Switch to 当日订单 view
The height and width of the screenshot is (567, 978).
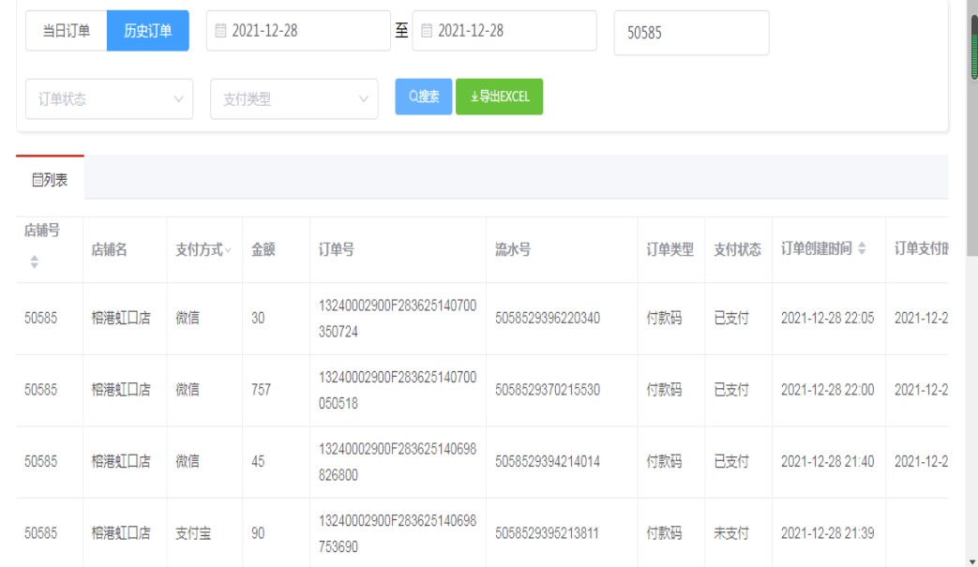66,31
